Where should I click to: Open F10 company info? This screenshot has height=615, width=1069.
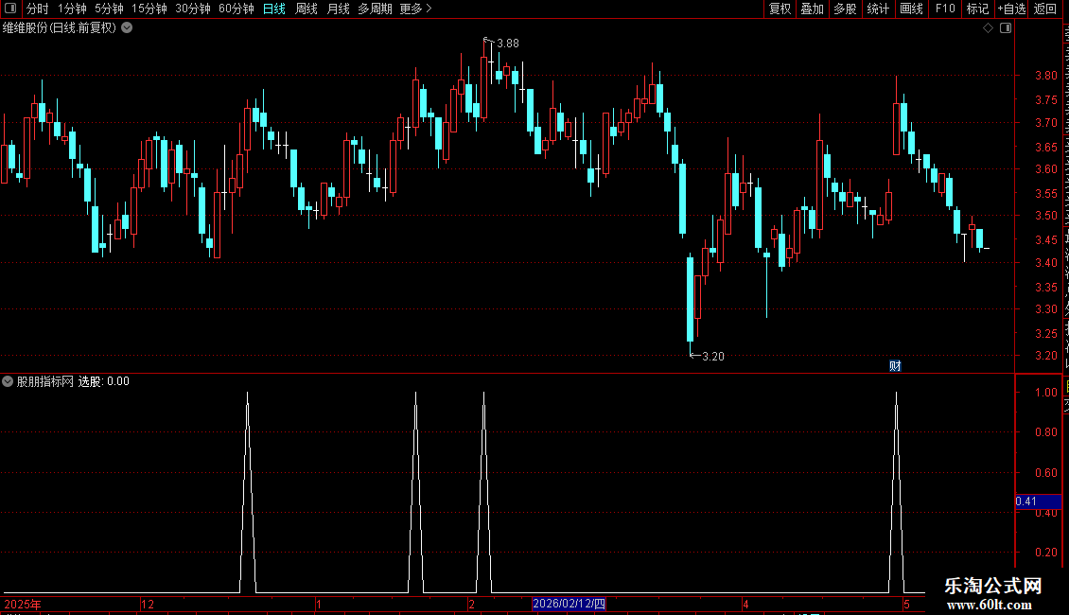coord(945,9)
